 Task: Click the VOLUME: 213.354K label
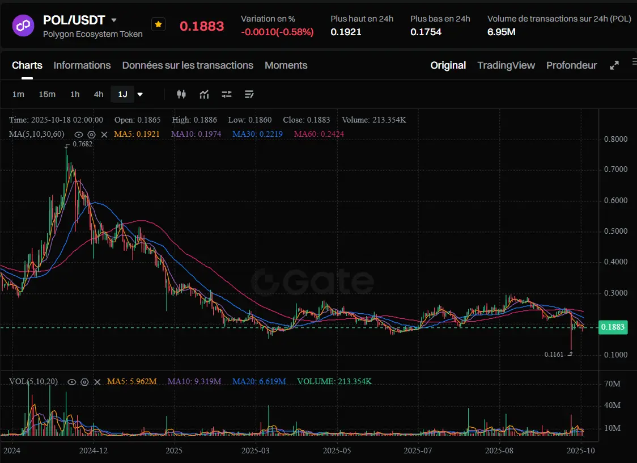(x=334, y=382)
